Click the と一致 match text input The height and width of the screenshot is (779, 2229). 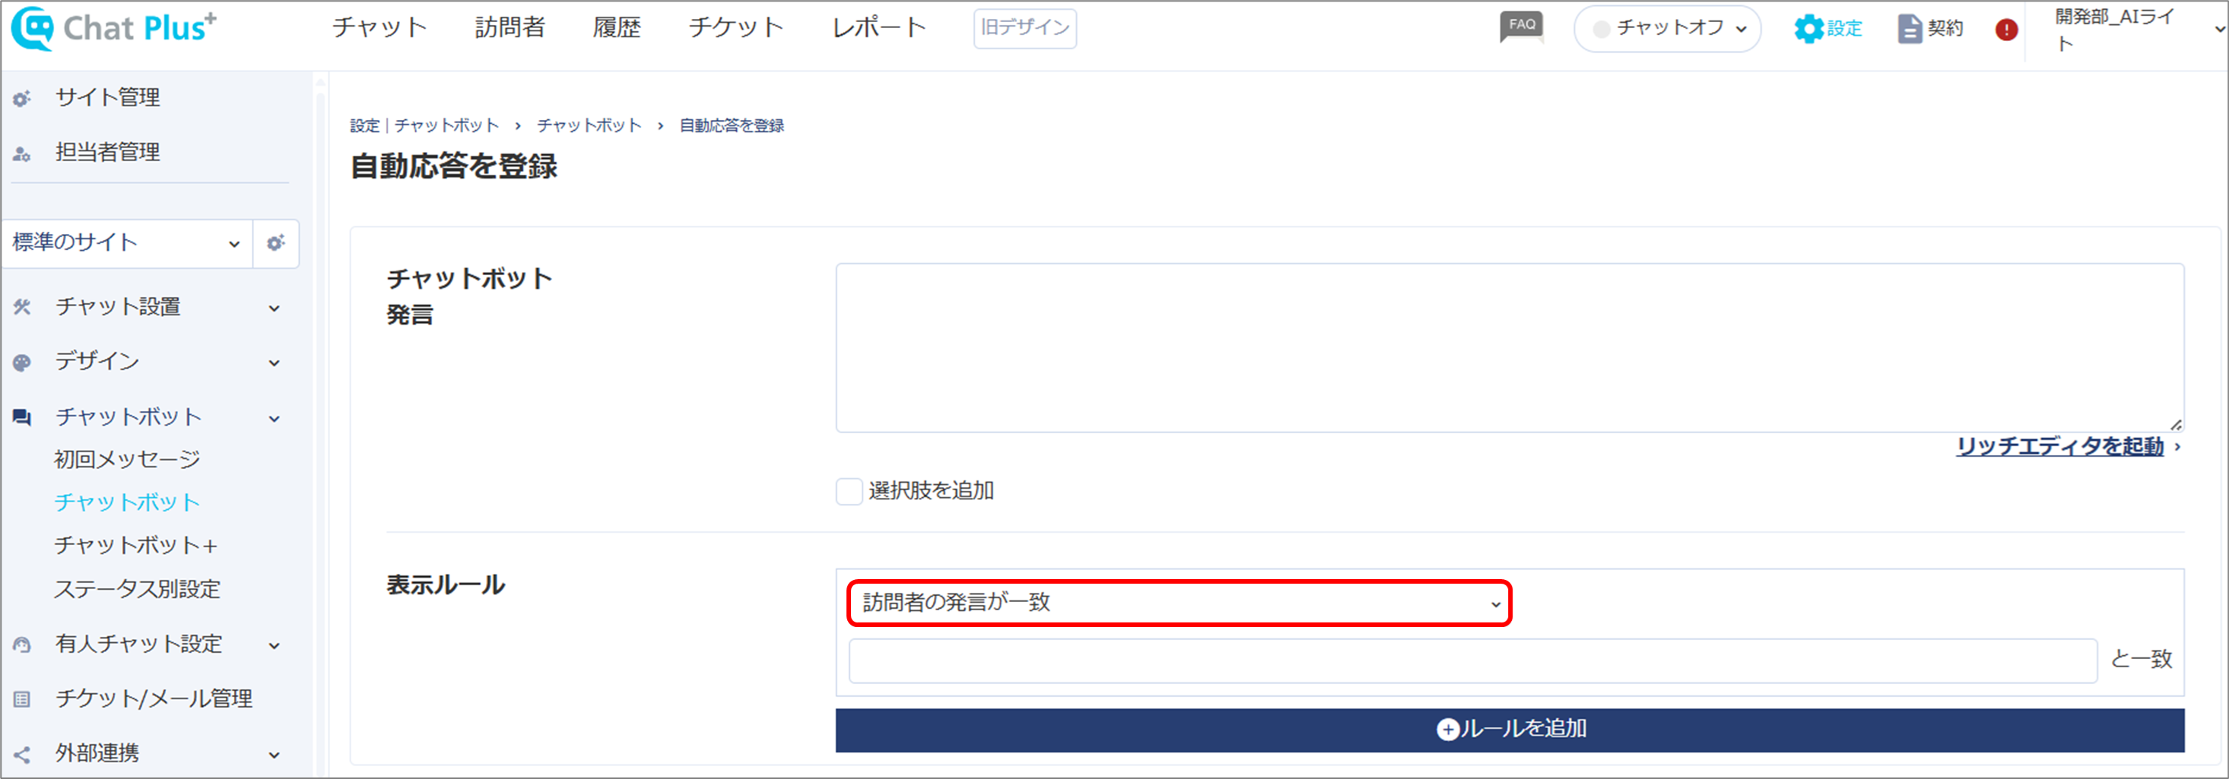(x=1473, y=661)
